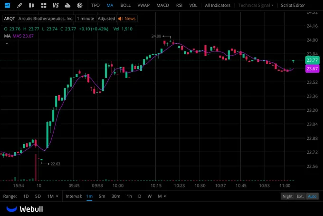Collapse the indicator legend chevron
Image resolution: width=323 pixels, height=216 pixels.
(7, 43)
